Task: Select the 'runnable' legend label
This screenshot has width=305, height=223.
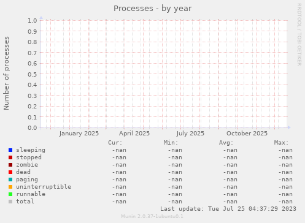Action: 31,194
